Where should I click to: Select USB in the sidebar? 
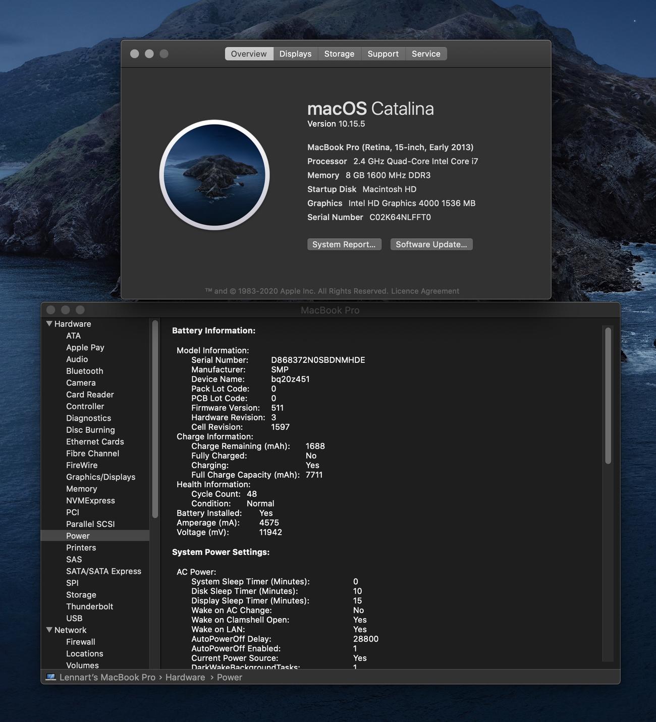(74, 618)
